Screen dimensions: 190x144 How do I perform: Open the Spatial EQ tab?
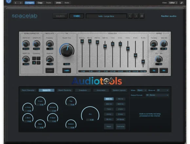[47, 90]
